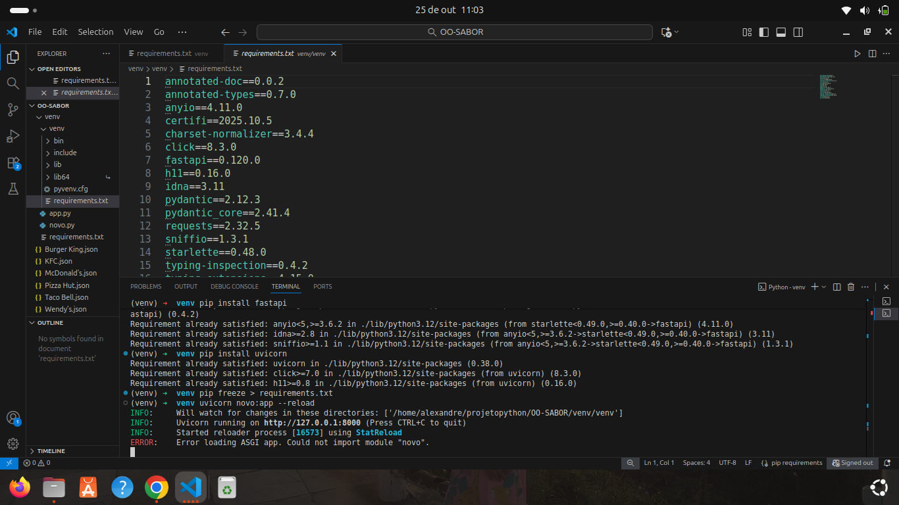Image resolution: width=899 pixels, height=505 pixels.
Task: Click the editor minimap preview
Action: pyautogui.click(x=827, y=87)
